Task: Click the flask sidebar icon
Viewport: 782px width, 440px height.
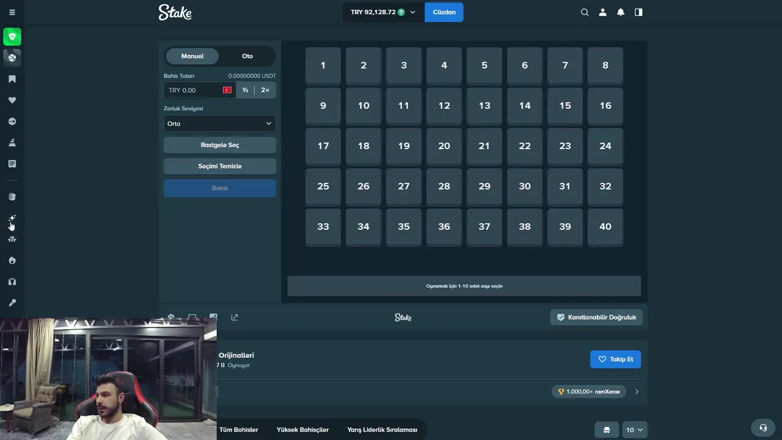Action: [12, 142]
